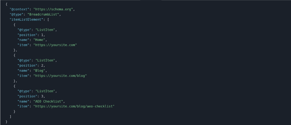Select the "AEO Checklist" name value
Image resolution: width=291 pixels, height=125 pixels.
(48, 101)
